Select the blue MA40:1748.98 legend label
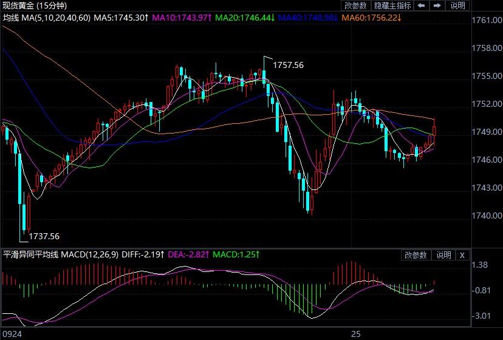The height and width of the screenshot is (340, 503). 308,18
